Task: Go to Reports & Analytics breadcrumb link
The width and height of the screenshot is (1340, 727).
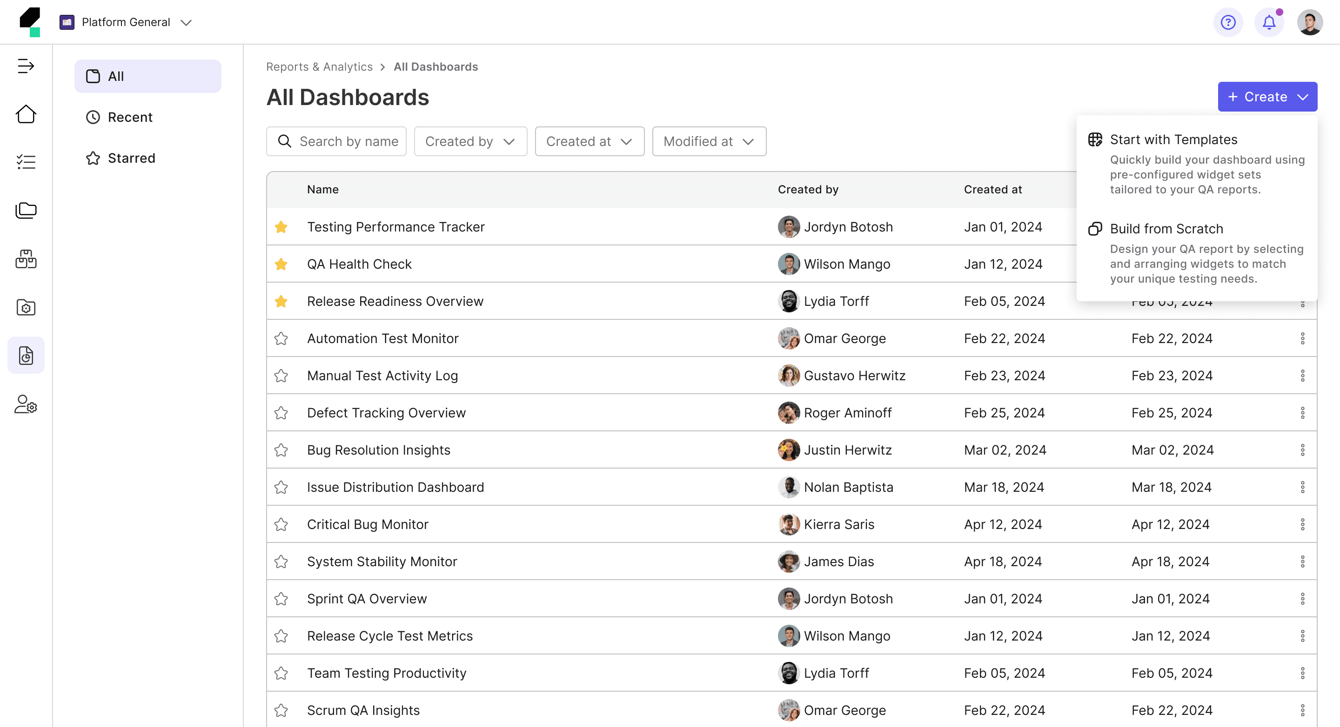Action: pos(319,67)
